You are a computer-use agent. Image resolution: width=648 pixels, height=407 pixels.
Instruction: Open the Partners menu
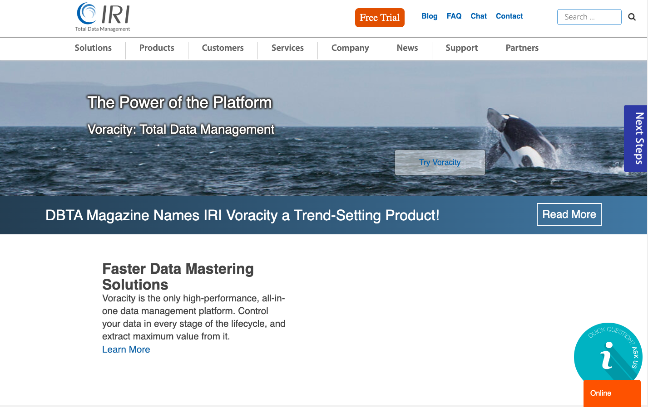click(x=522, y=48)
